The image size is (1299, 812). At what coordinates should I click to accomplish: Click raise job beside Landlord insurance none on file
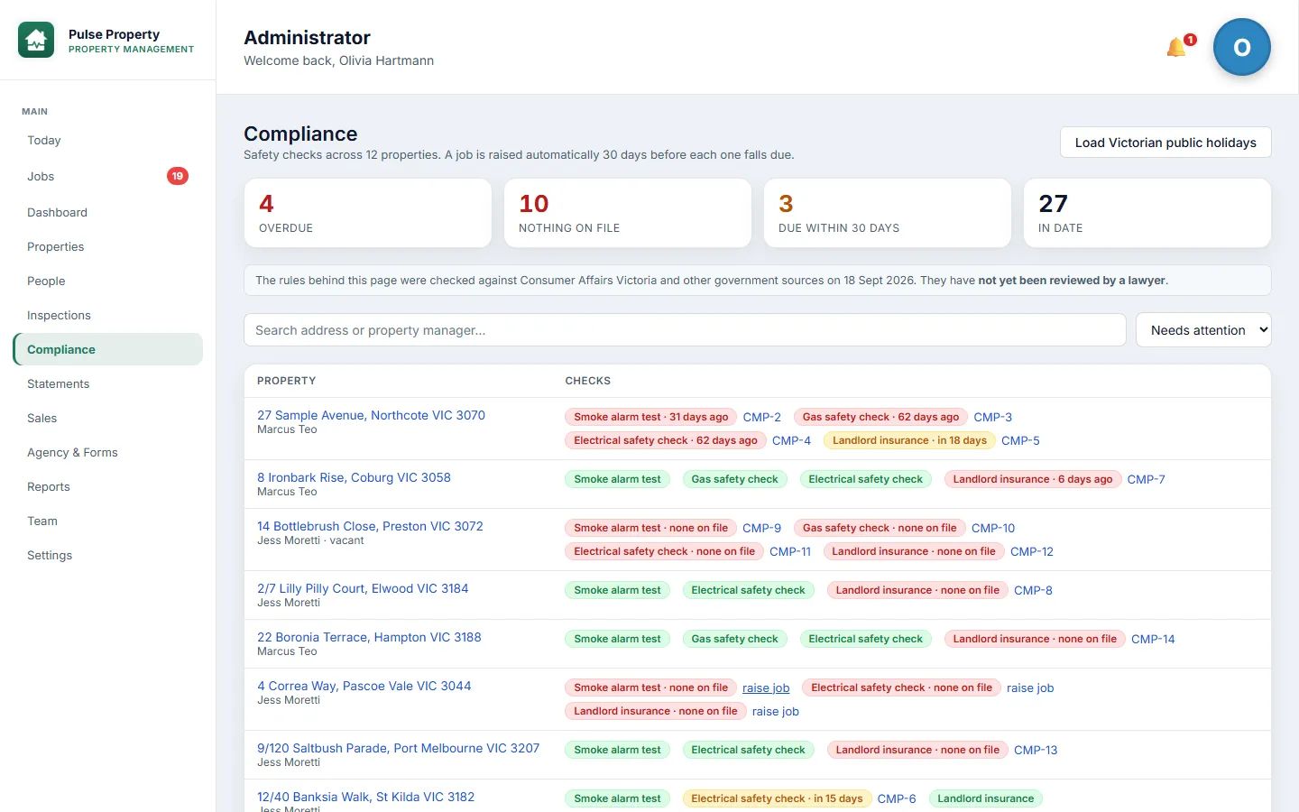point(776,711)
